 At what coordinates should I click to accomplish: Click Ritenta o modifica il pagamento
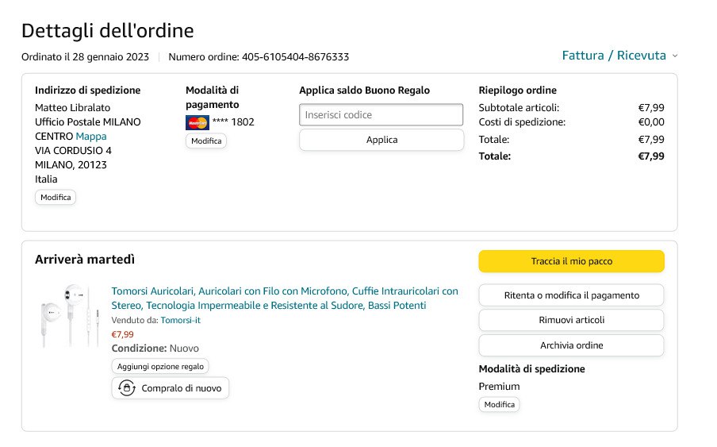pyautogui.click(x=571, y=295)
